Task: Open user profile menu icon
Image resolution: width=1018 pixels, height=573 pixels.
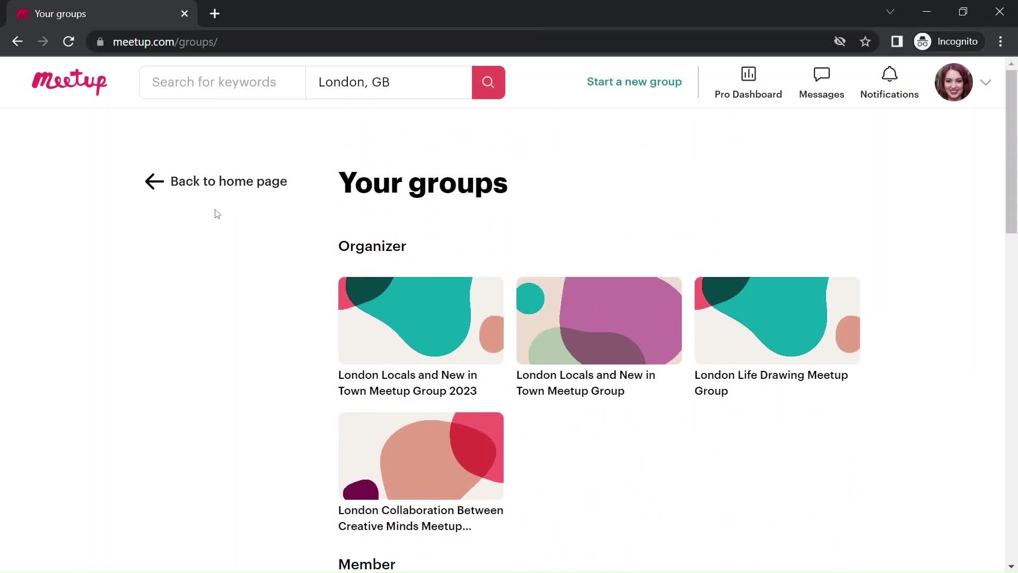Action: click(987, 82)
